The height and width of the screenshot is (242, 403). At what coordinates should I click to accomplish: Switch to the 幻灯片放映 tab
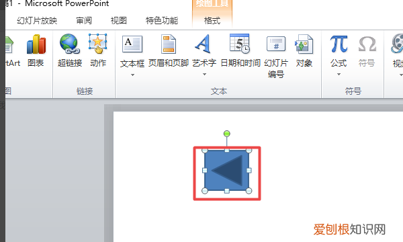[37, 21]
